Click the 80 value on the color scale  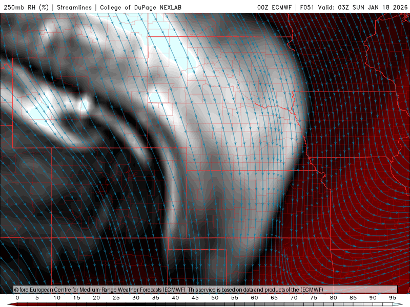point(334,298)
